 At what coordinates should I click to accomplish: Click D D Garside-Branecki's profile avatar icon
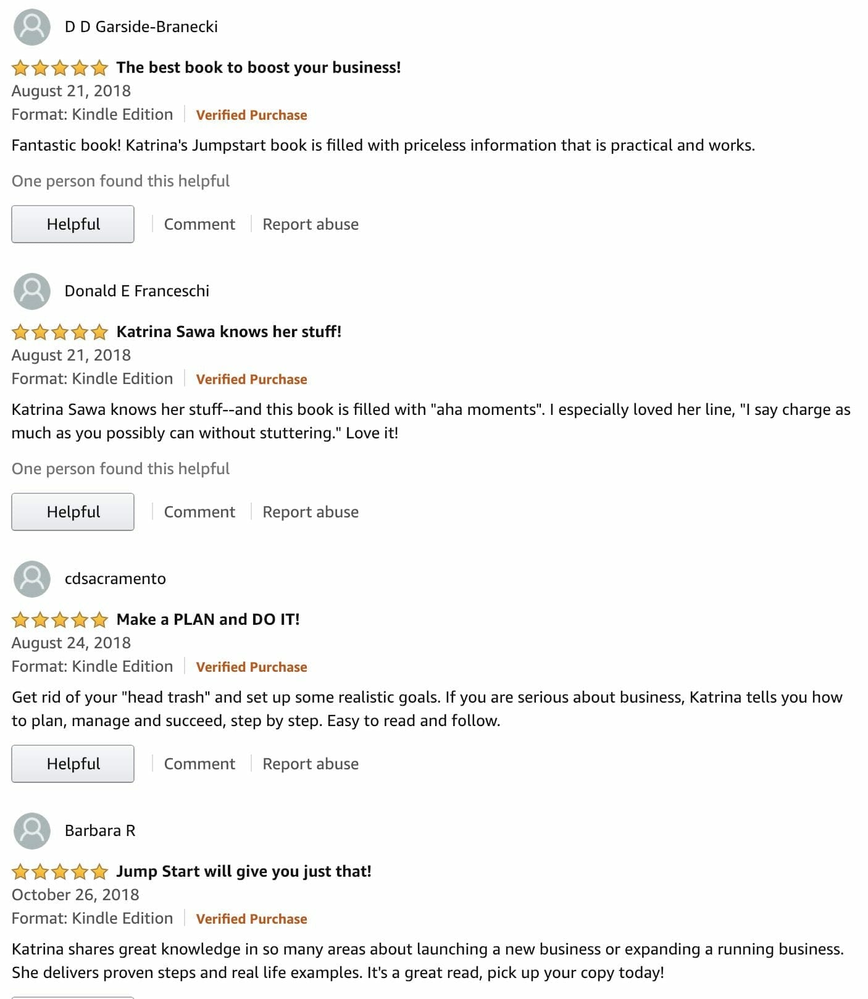click(x=31, y=27)
